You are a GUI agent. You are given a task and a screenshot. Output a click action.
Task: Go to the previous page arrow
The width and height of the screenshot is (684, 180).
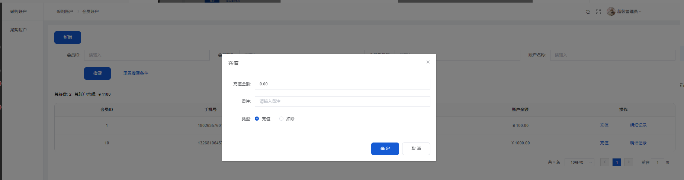(604, 162)
